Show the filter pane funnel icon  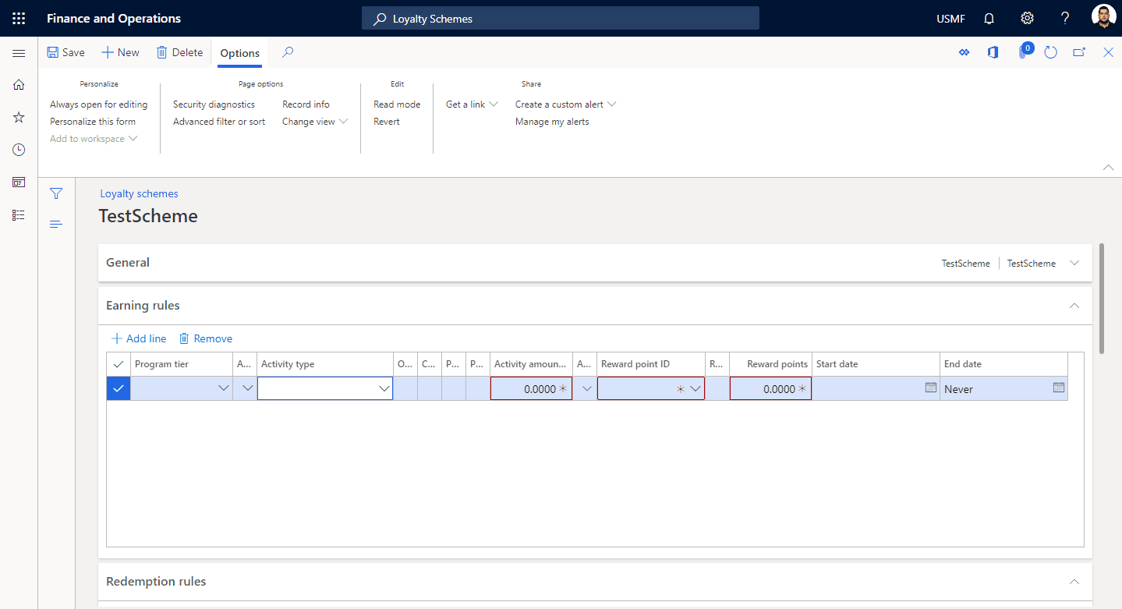pyautogui.click(x=56, y=193)
